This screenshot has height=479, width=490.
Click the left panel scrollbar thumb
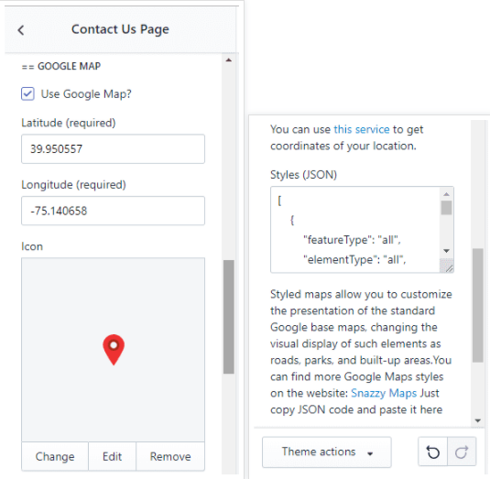point(229,317)
